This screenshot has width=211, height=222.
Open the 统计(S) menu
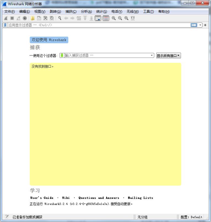coord(102,12)
